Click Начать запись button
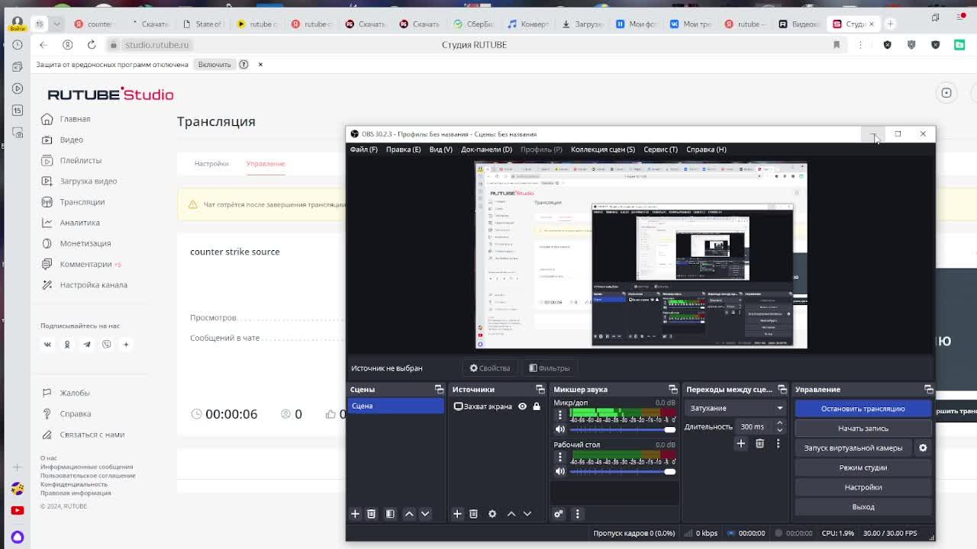The height and width of the screenshot is (549, 977). click(x=863, y=429)
